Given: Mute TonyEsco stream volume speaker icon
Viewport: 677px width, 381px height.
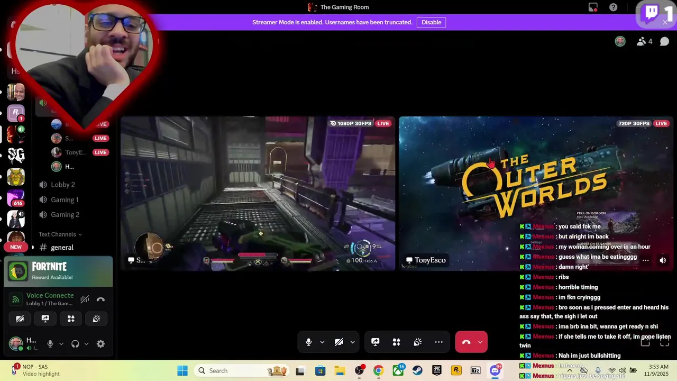Looking at the screenshot, I should [663, 260].
